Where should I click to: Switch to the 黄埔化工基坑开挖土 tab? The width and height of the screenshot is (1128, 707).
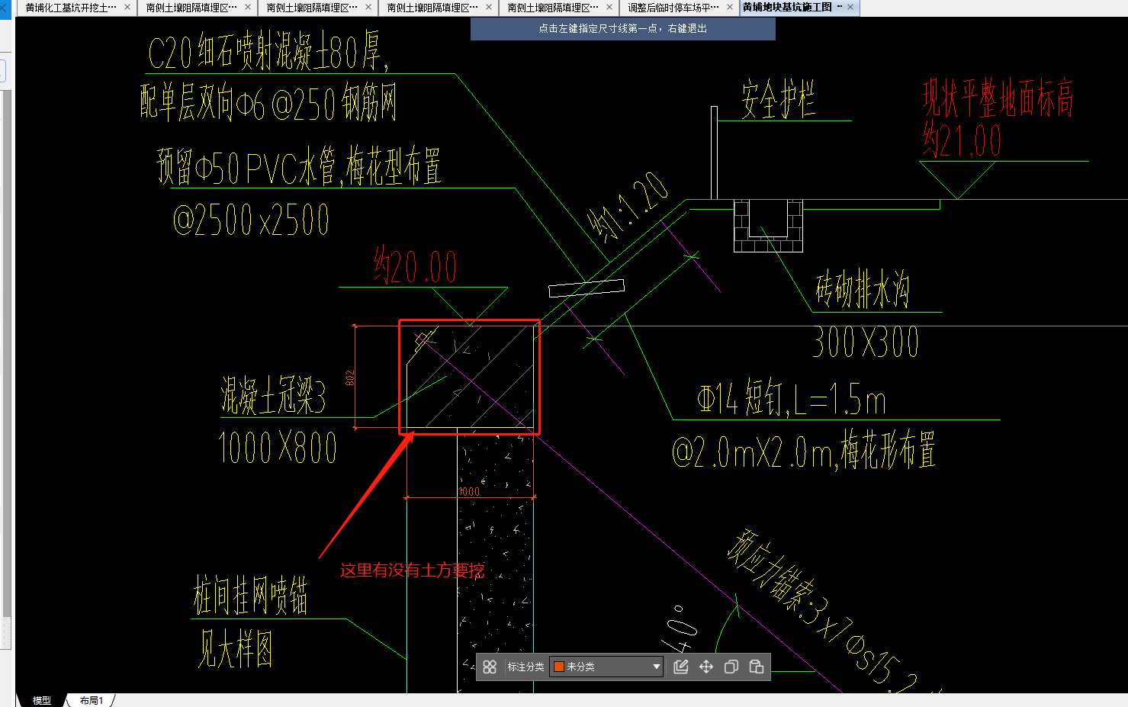pyautogui.click(x=70, y=8)
